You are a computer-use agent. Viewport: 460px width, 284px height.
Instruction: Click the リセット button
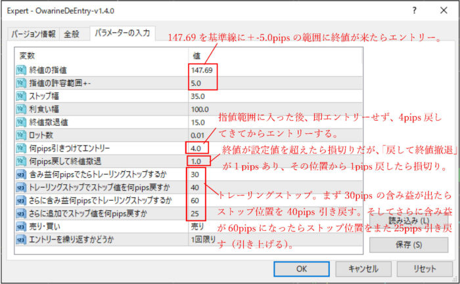coord(425,269)
